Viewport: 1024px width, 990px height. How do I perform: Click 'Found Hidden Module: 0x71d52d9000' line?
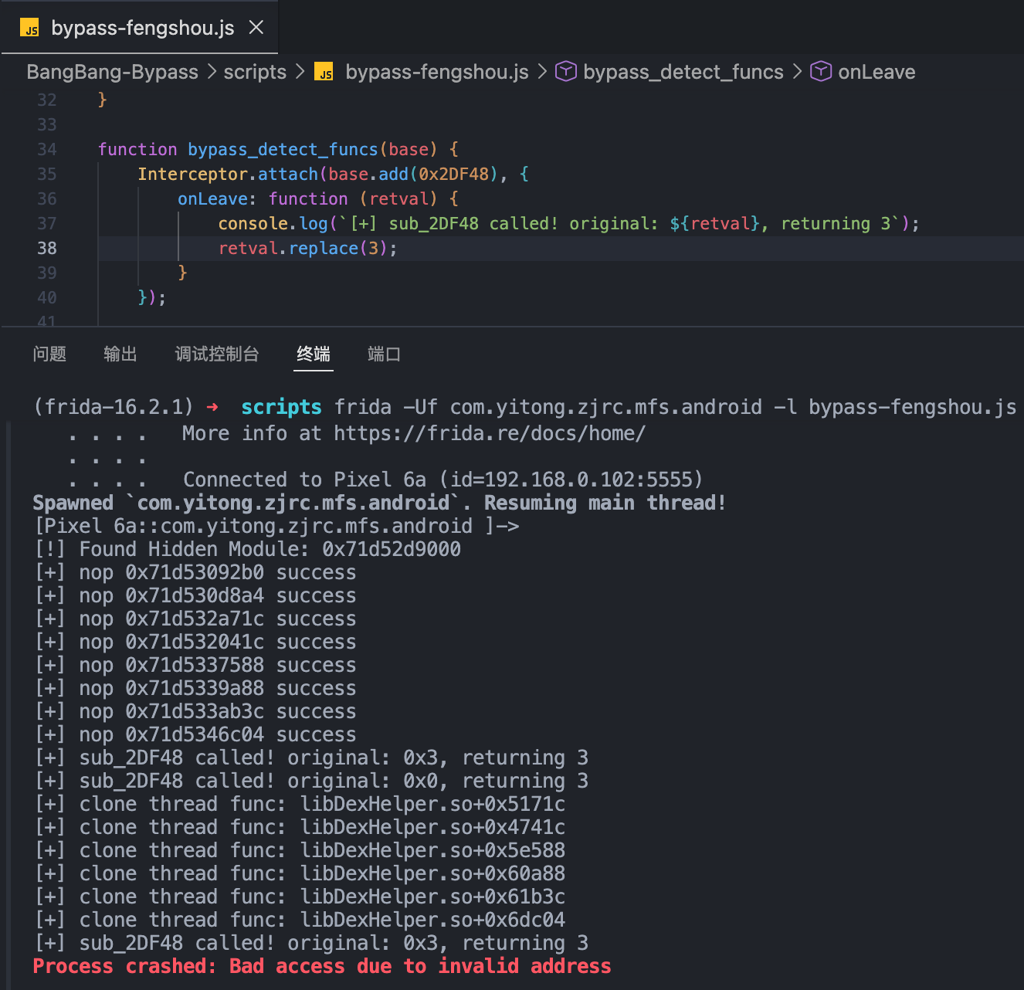248,549
